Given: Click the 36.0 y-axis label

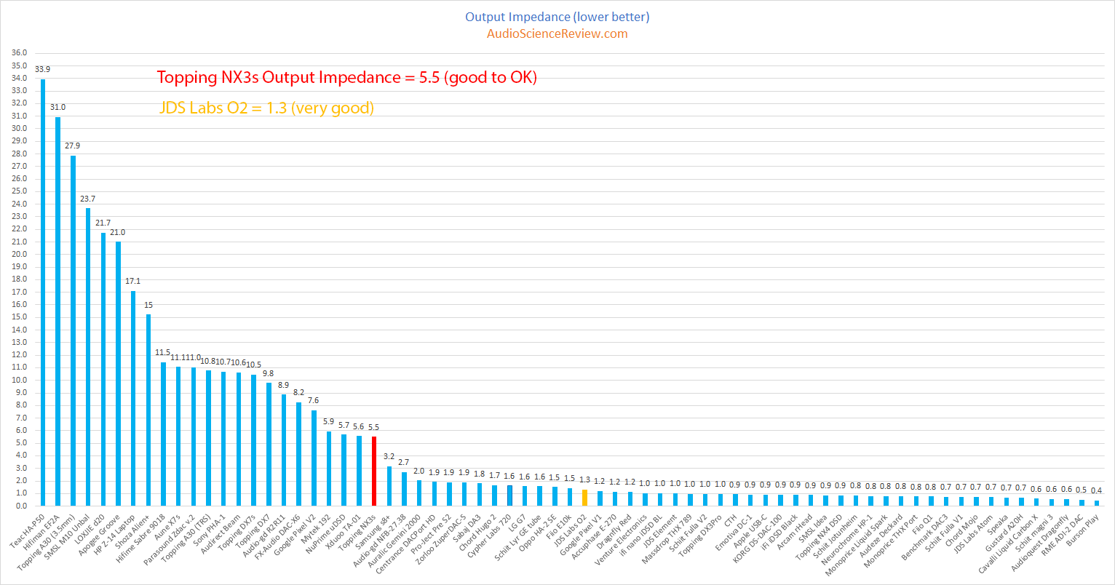Looking at the screenshot, I should pyautogui.click(x=20, y=53).
